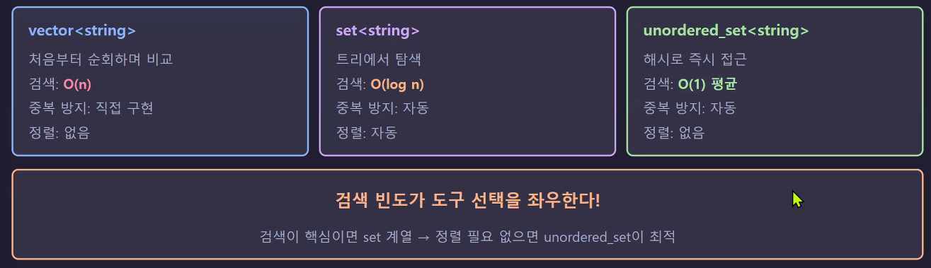Click the 검색: label in the set card
This screenshot has width=931, height=268.
pyautogui.click(x=351, y=84)
